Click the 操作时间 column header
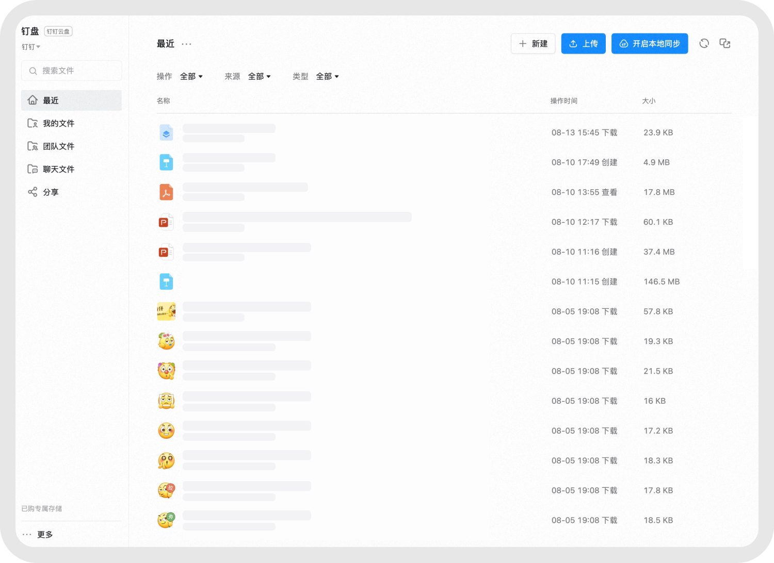 pyautogui.click(x=564, y=101)
